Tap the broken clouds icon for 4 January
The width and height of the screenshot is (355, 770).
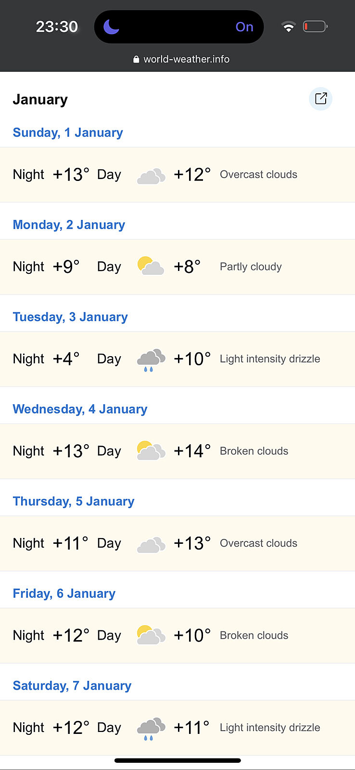[x=151, y=451]
